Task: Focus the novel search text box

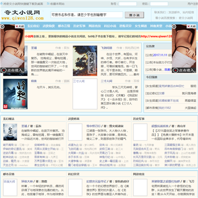Action: point(87,15)
